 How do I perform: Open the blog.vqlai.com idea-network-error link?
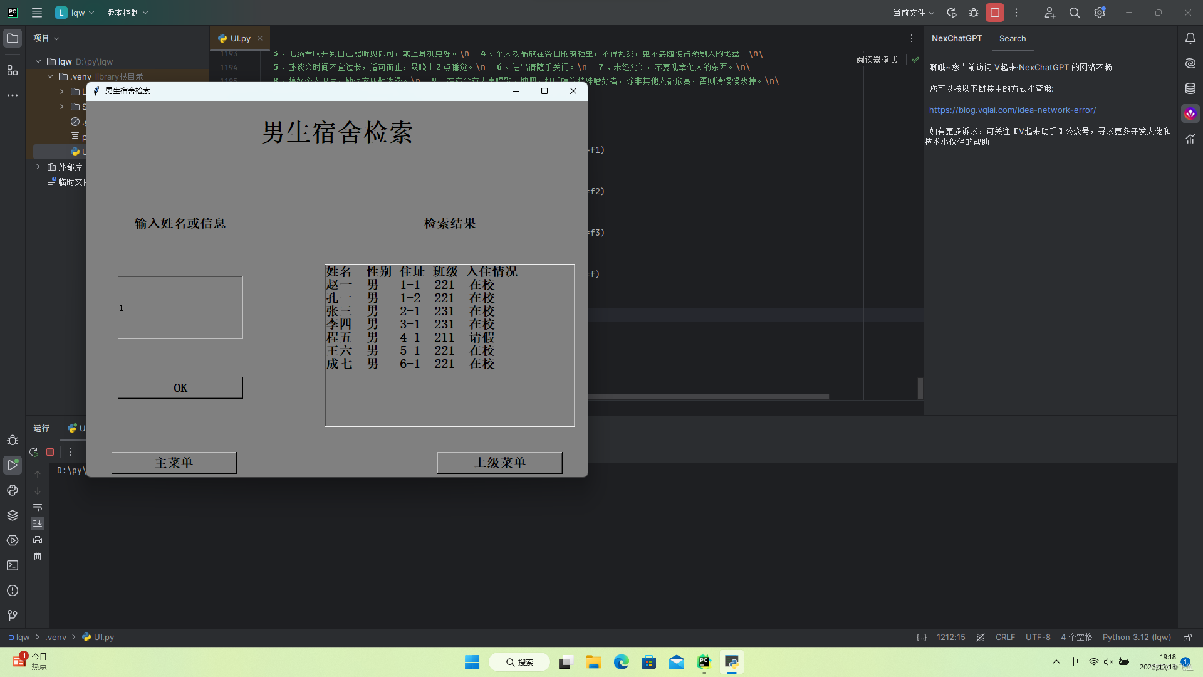(x=1013, y=110)
